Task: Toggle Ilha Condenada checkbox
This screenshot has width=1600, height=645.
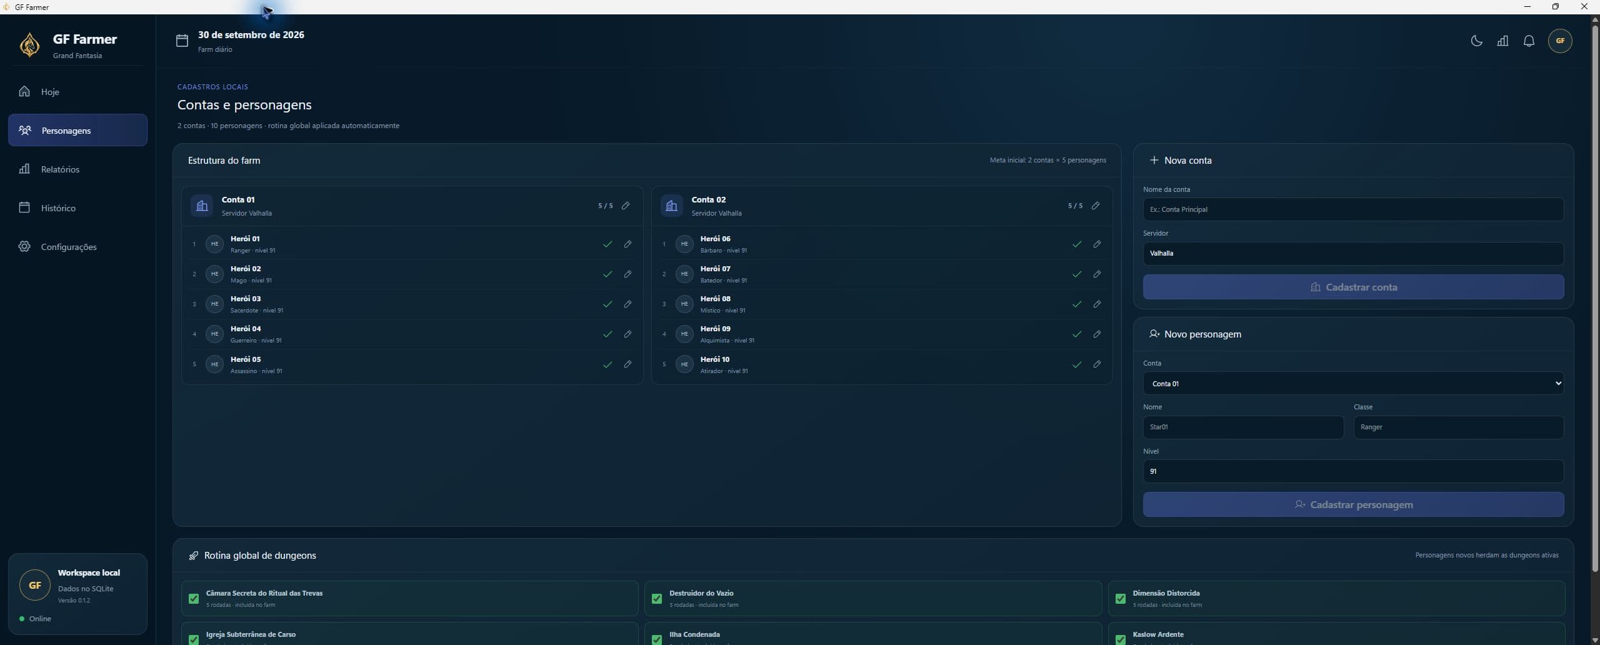Action: tap(657, 639)
